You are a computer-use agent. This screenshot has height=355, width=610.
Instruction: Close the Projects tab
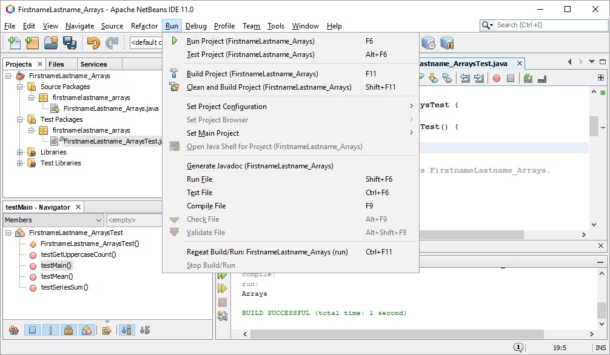(x=39, y=64)
